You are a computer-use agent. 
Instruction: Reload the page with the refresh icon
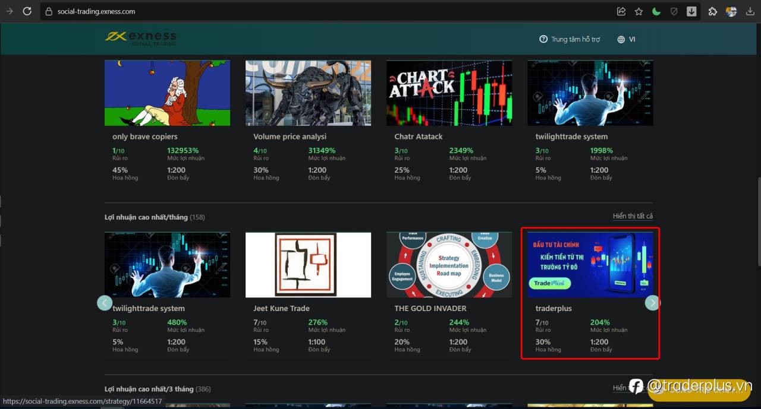pyautogui.click(x=27, y=11)
